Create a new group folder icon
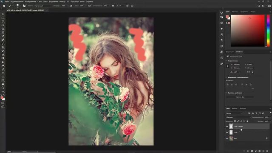Screen dimensions: 272x153 click(260, 151)
